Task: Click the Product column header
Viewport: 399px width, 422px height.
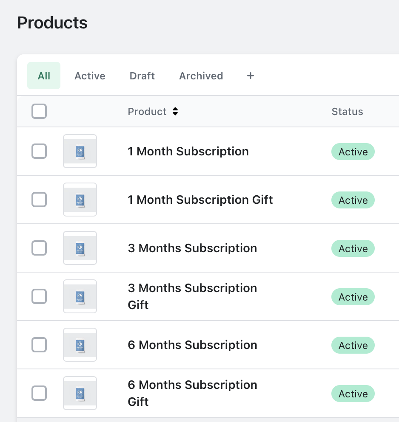Action: pos(147,112)
